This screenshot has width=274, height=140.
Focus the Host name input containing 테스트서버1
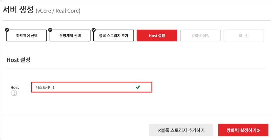pos(92,87)
